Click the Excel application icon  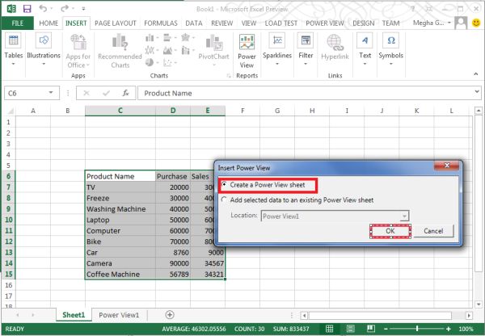pyautogui.click(x=11, y=9)
